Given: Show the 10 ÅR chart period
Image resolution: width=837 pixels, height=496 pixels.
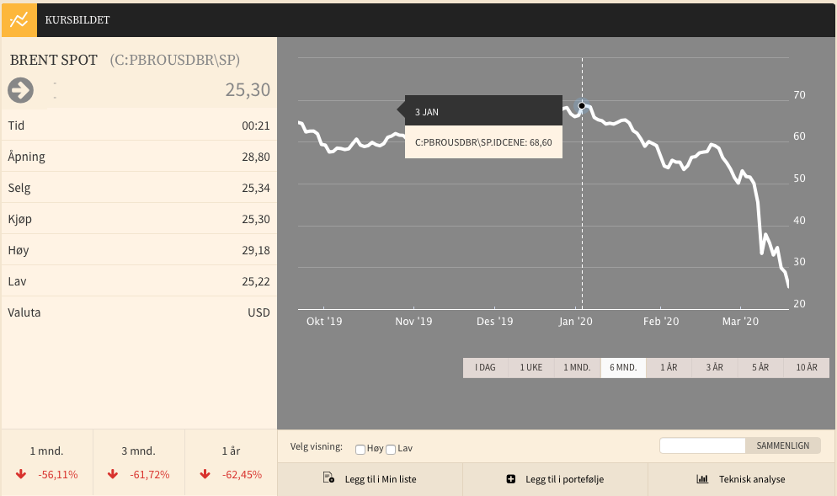Looking at the screenshot, I should [x=807, y=368].
